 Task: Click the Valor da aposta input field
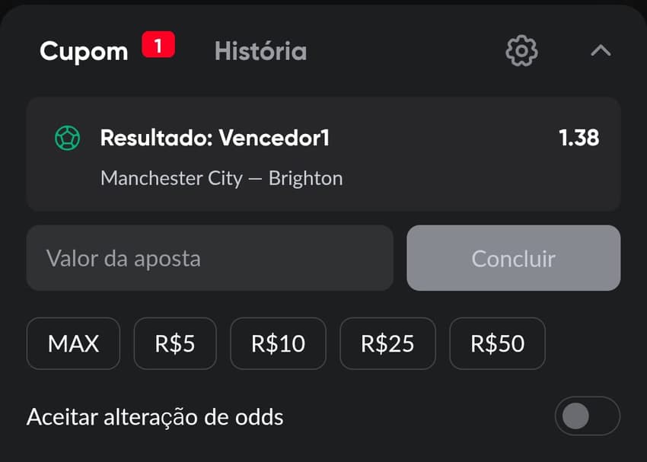(x=209, y=259)
